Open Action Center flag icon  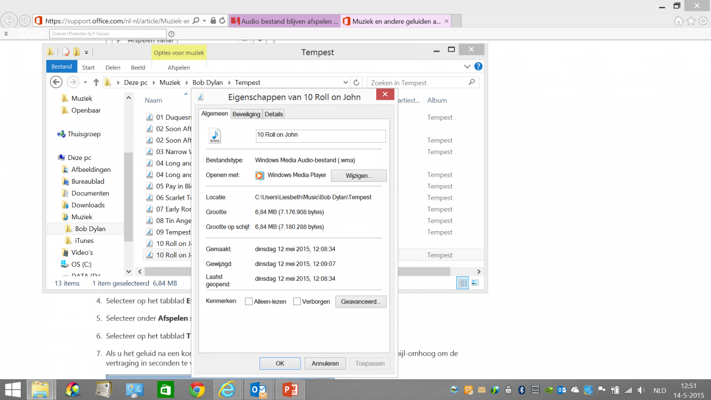(x=601, y=390)
